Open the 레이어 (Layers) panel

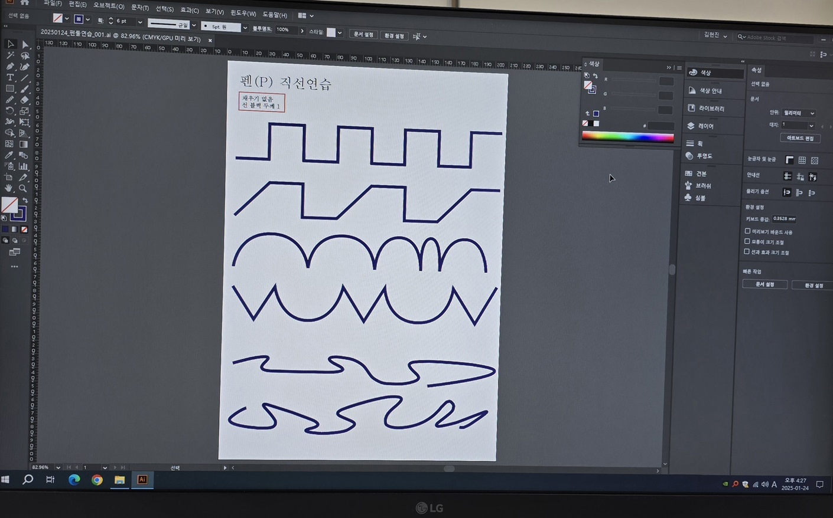pos(705,126)
